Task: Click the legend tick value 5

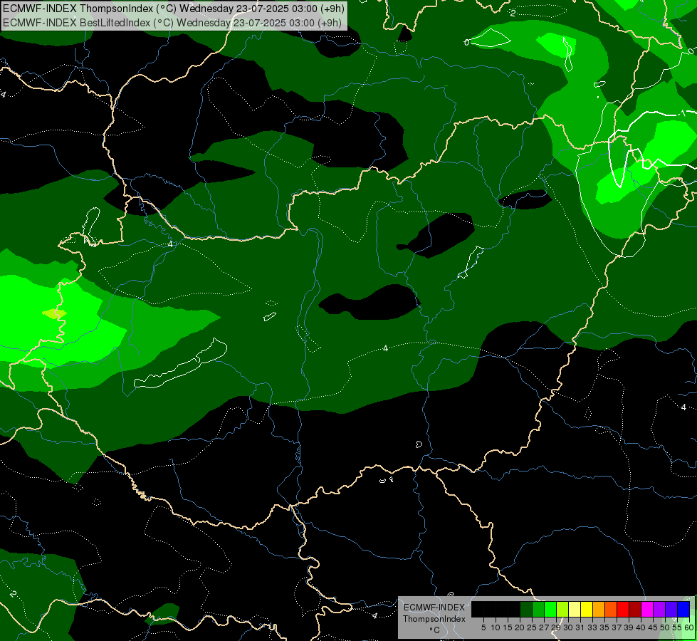Action: (483, 627)
